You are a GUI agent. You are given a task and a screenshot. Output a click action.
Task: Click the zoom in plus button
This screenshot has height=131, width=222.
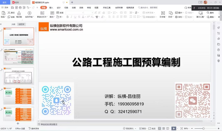pyautogui.click(x=219, y=128)
